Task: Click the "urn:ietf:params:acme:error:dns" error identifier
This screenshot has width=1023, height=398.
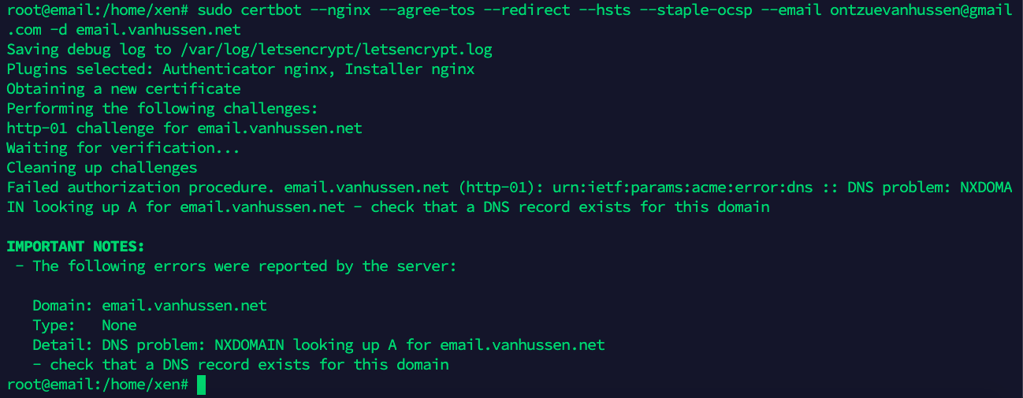Action: point(683,188)
